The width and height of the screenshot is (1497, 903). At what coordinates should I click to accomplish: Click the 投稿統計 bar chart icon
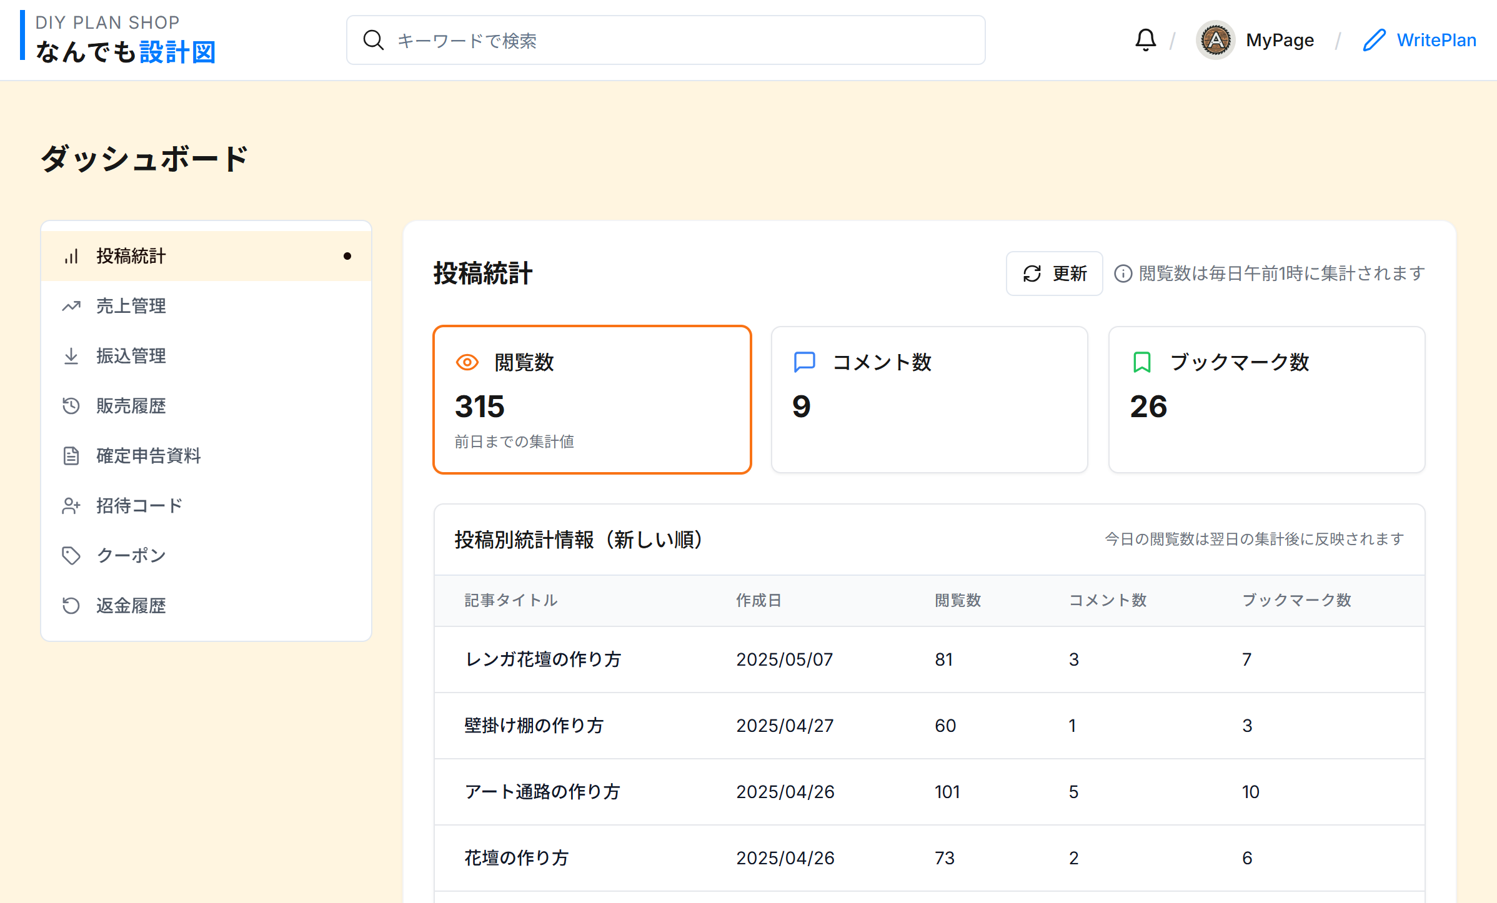(x=71, y=256)
